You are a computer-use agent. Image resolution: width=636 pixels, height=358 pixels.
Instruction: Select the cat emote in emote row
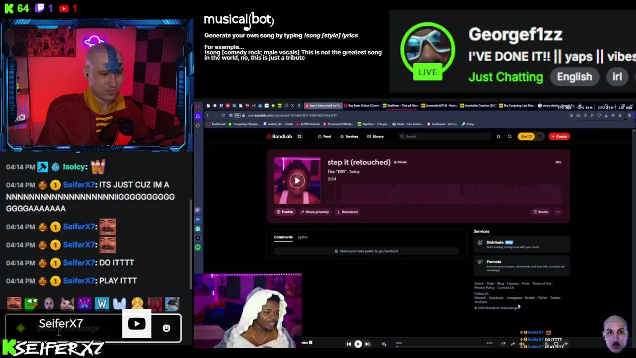tap(67, 303)
